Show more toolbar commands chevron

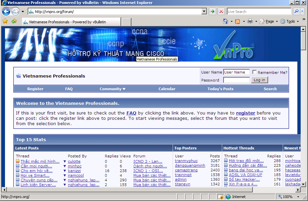(x=304, y=19)
